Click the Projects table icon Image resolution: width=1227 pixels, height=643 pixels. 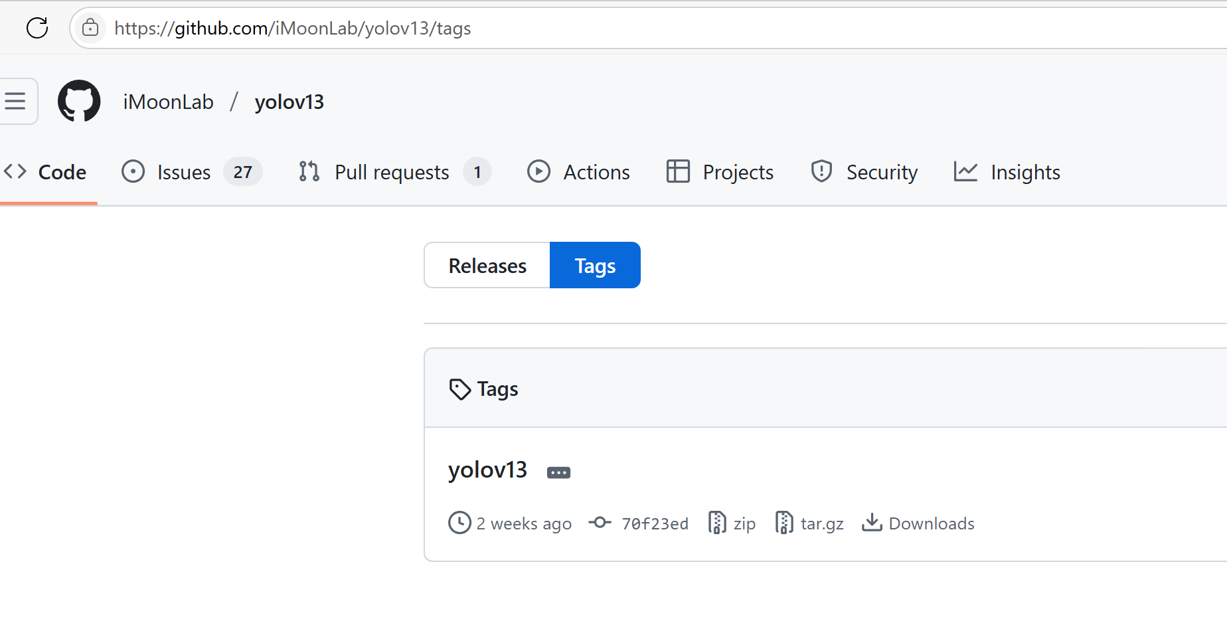pyautogui.click(x=678, y=171)
